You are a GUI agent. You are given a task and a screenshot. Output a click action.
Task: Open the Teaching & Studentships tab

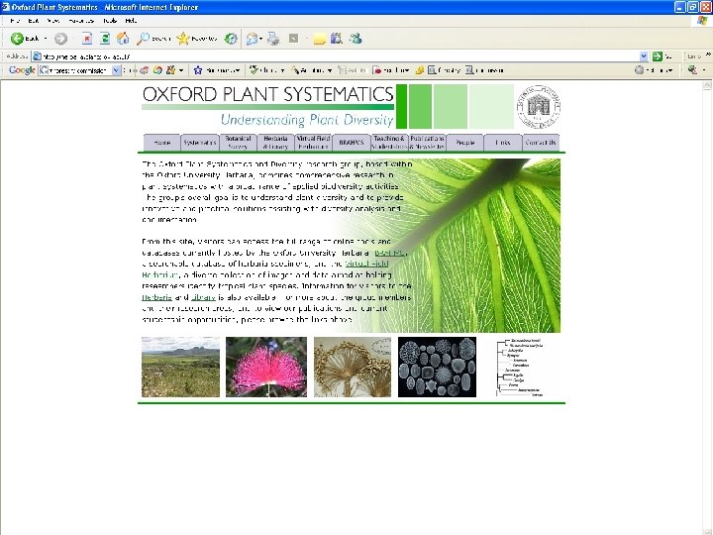click(389, 143)
